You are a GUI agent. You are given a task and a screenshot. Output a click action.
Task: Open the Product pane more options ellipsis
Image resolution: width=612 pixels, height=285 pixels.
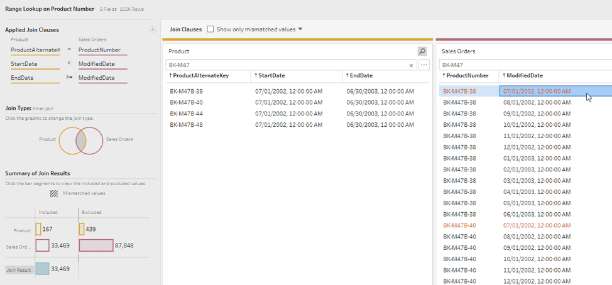click(424, 65)
